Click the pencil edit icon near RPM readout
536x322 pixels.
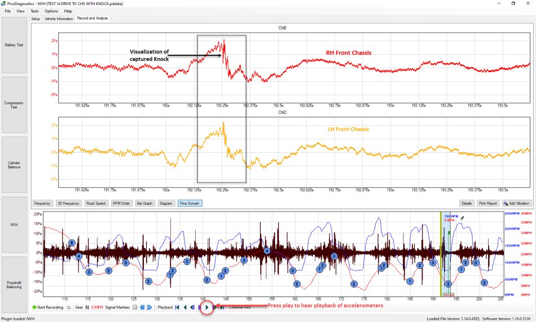tap(462, 218)
